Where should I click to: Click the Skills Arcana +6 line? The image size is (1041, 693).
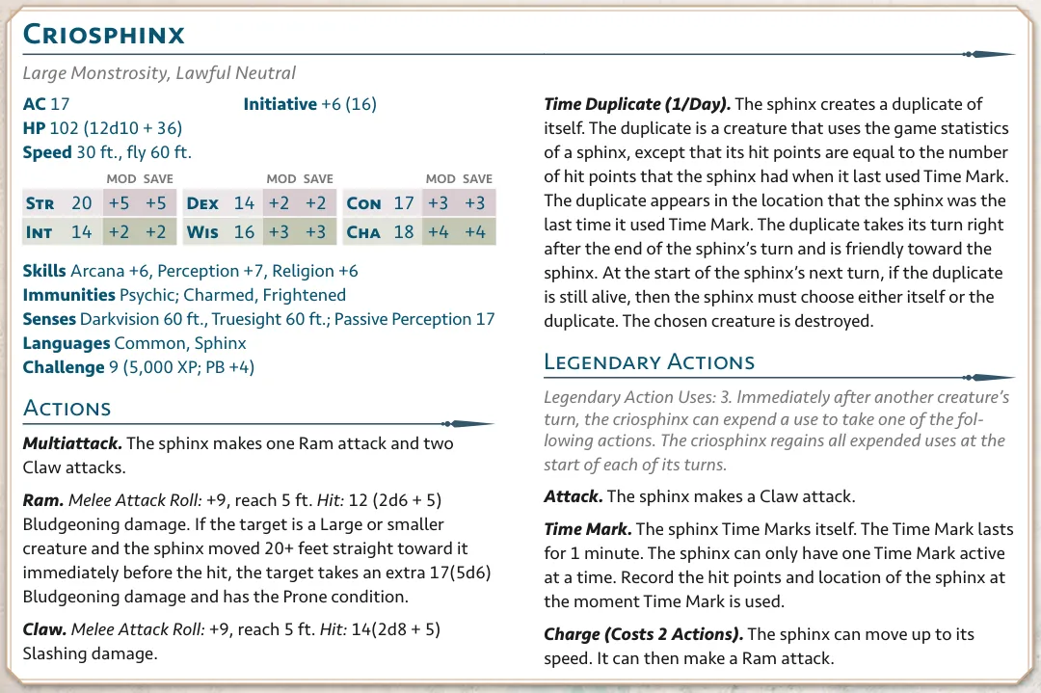pos(191,271)
